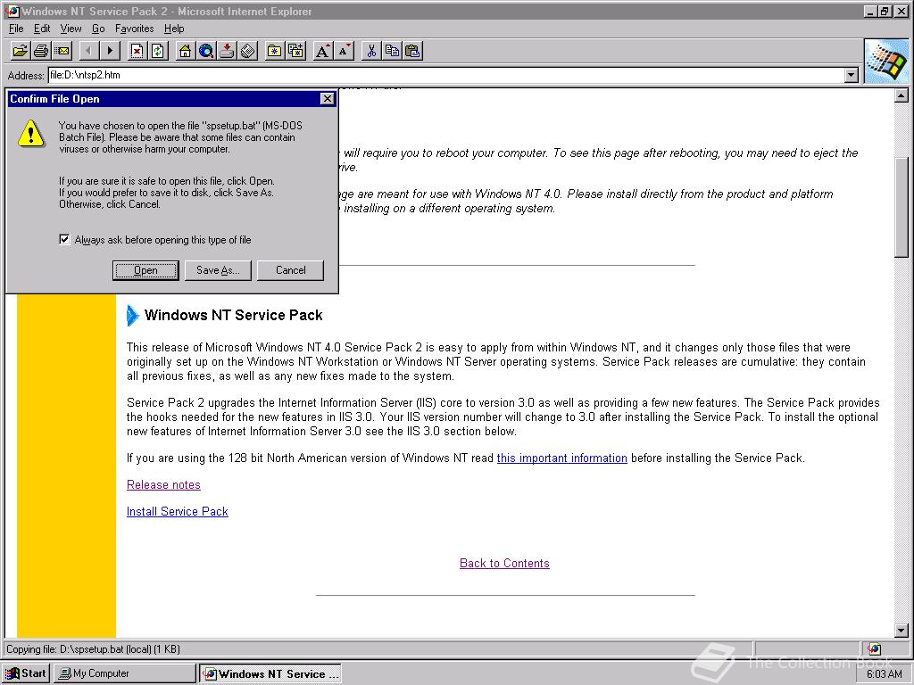This screenshot has width=914, height=685.
Task: Click the Back to Contents link
Action: pos(505,564)
